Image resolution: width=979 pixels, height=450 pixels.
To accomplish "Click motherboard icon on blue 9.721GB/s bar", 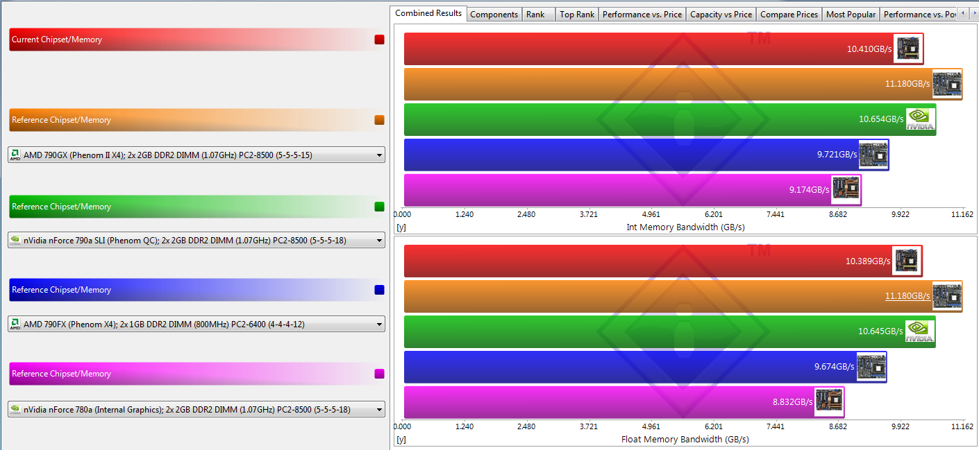I will click(x=873, y=155).
